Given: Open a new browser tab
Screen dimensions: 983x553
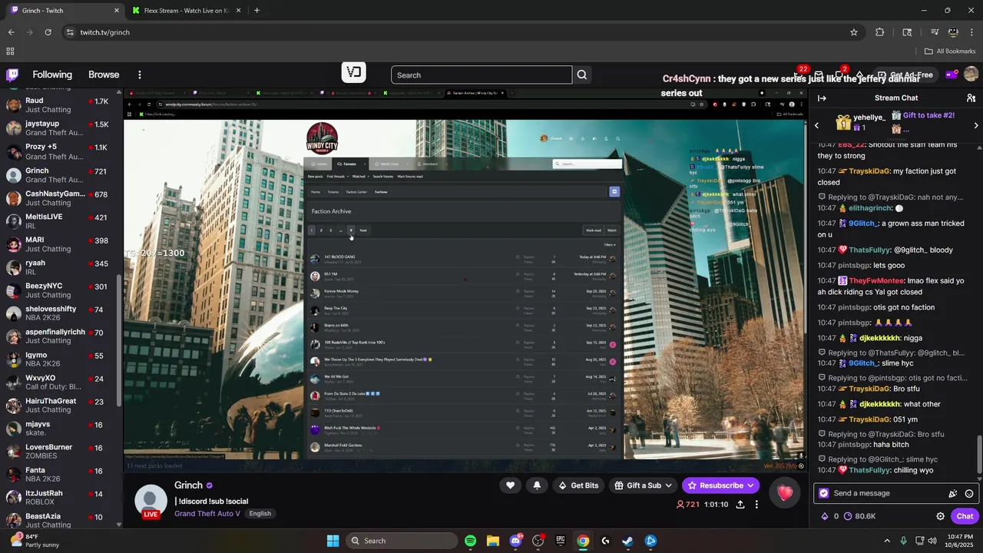Looking at the screenshot, I should click(257, 11).
